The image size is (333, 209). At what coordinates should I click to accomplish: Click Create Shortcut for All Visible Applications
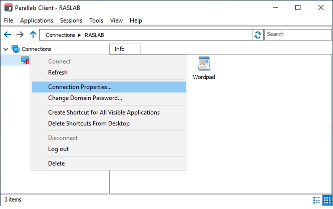104,112
